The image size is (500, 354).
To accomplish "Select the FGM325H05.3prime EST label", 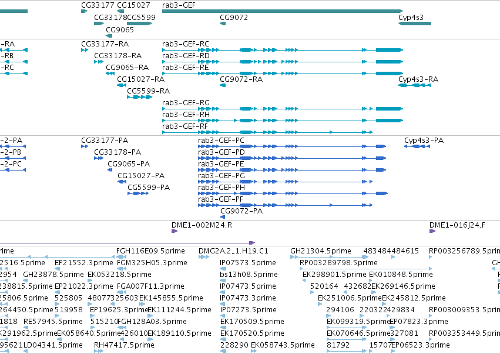I will [x=152, y=263].
